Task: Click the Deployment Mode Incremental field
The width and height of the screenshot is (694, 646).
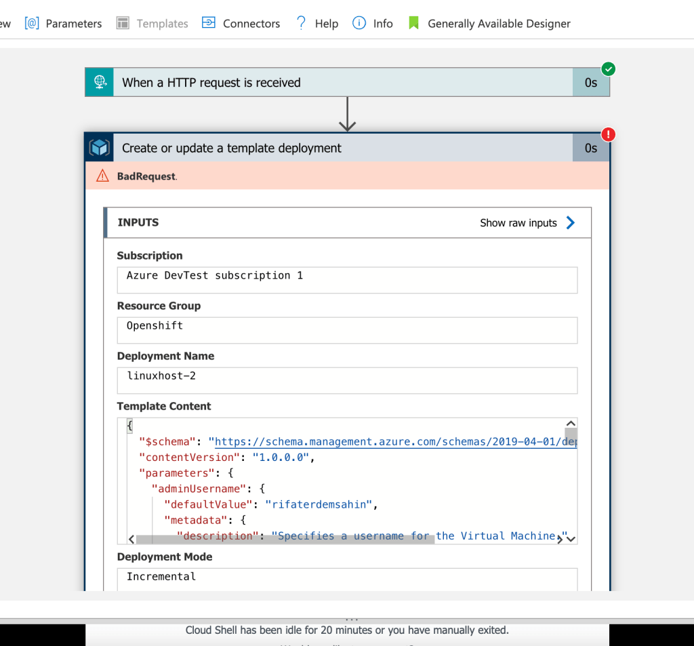Action: tap(348, 580)
